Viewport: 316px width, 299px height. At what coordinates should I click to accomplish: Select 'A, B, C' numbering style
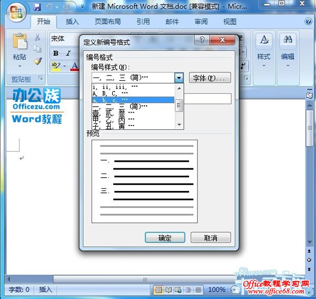point(133,93)
